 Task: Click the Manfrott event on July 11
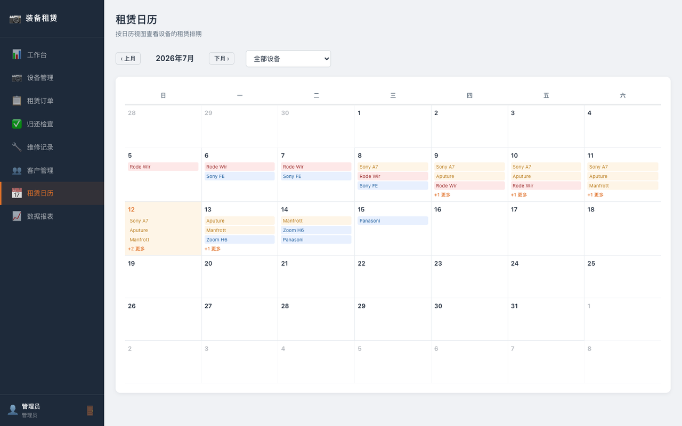pos(622,186)
